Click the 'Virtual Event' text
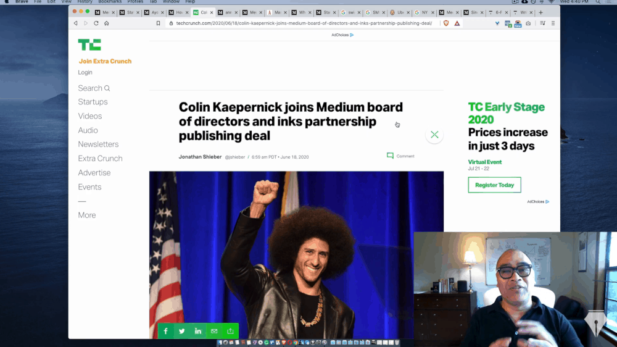Screen dimensions: 617x347 (x=485, y=162)
